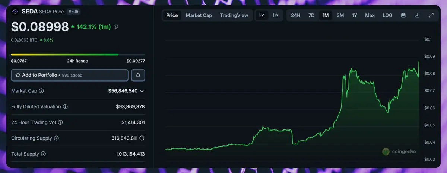This screenshot has width=447, height=173.
Task: Click the 24h Range progress bar
Action: coord(78,55)
